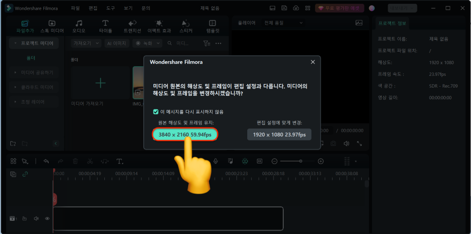The height and width of the screenshot is (234, 471).
Task: Click the 무료 평가판 에셋 button
Action: pyautogui.click(x=339, y=8)
